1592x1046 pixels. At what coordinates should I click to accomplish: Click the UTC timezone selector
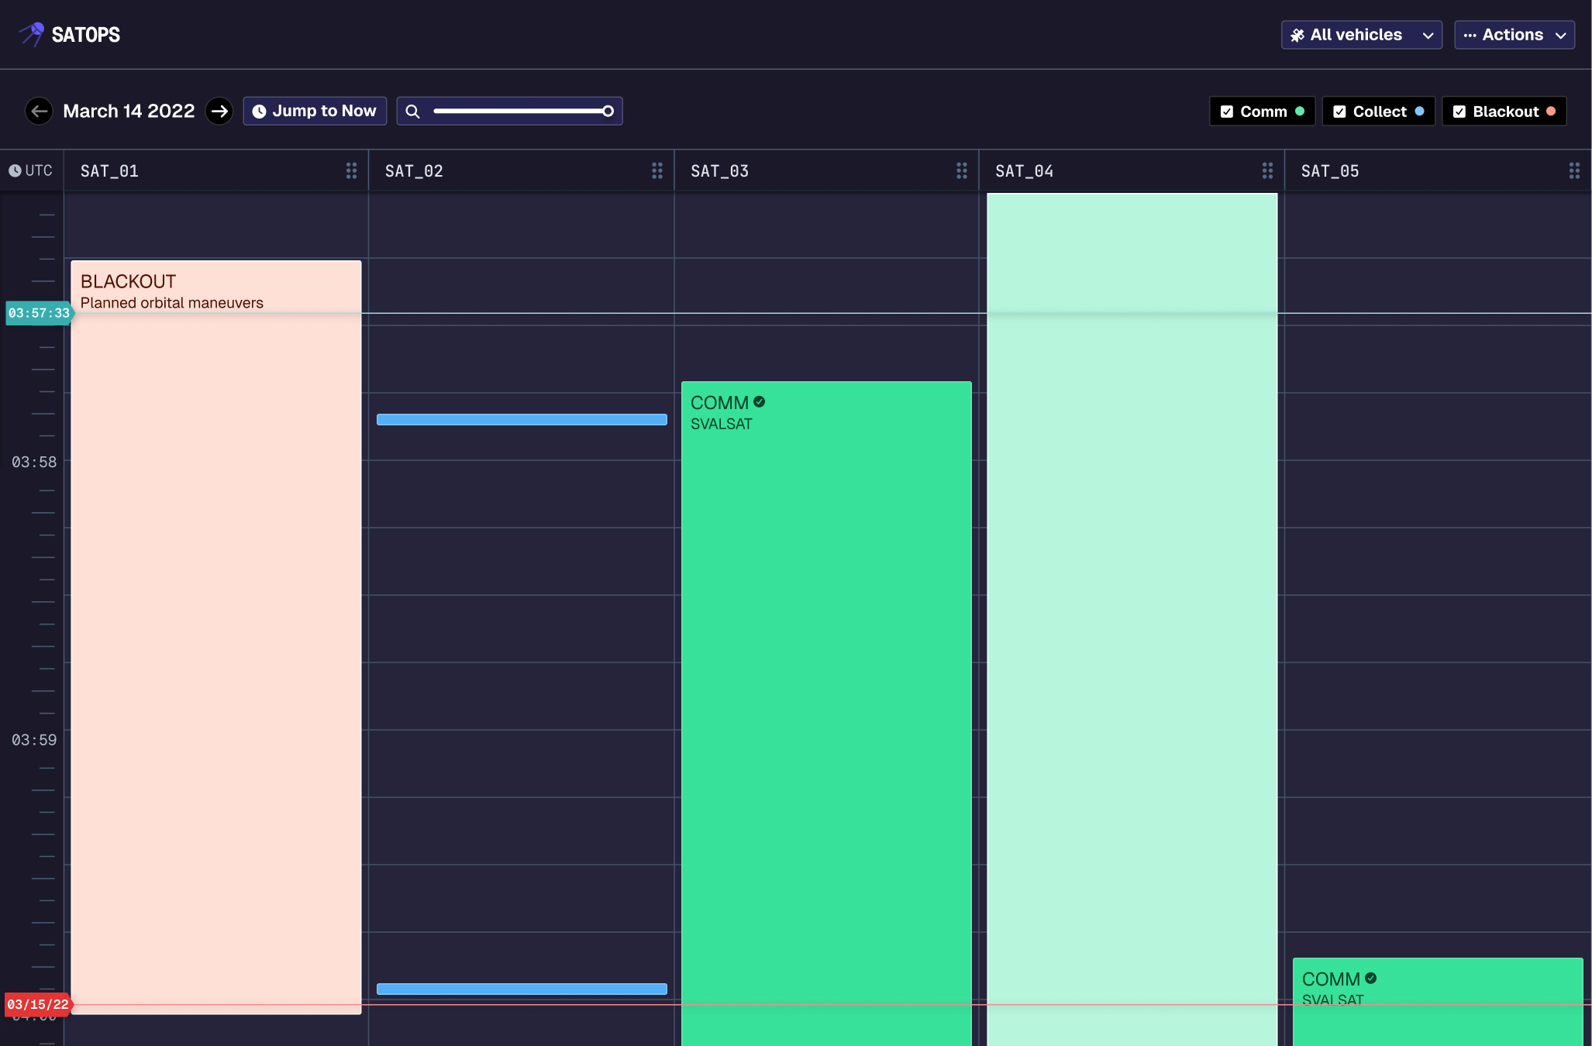click(31, 170)
